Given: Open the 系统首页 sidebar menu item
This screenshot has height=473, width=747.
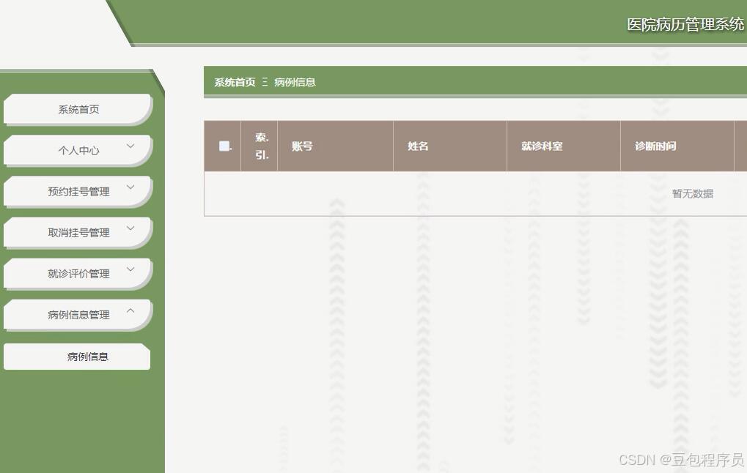Looking at the screenshot, I should [78, 109].
